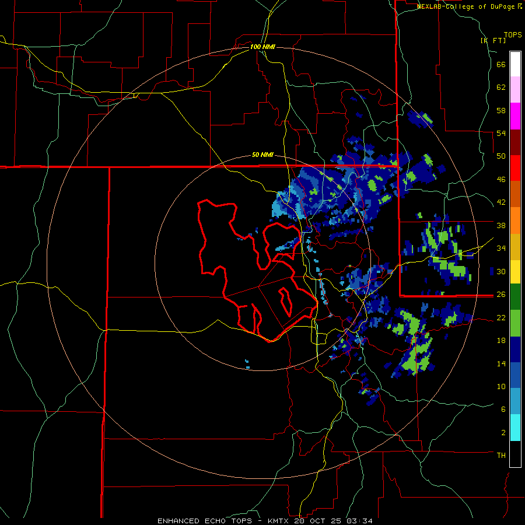This screenshot has height=525, width=525.
Task: Click the "ENHANCED ECHO TOPS" product title
Action: pyautogui.click(x=205, y=521)
